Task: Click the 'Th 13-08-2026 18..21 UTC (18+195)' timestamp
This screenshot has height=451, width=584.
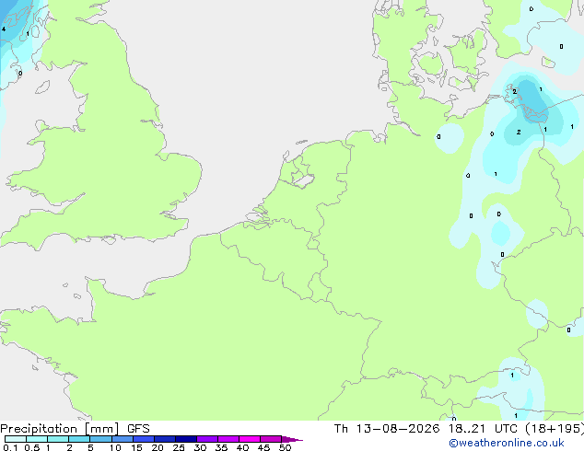Action: pos(459,429)
